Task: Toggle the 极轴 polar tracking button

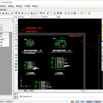Action: click(x=82, y=102)
